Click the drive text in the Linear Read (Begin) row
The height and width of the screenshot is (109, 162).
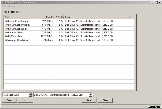[89, 21]
